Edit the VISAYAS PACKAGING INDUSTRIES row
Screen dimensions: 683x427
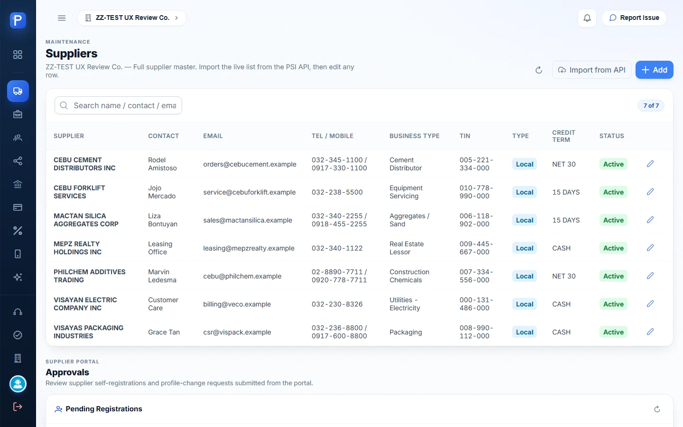coord(650,332)
